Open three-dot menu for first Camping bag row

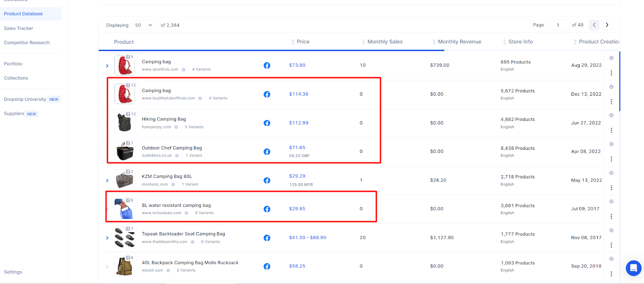click(611, 73)
